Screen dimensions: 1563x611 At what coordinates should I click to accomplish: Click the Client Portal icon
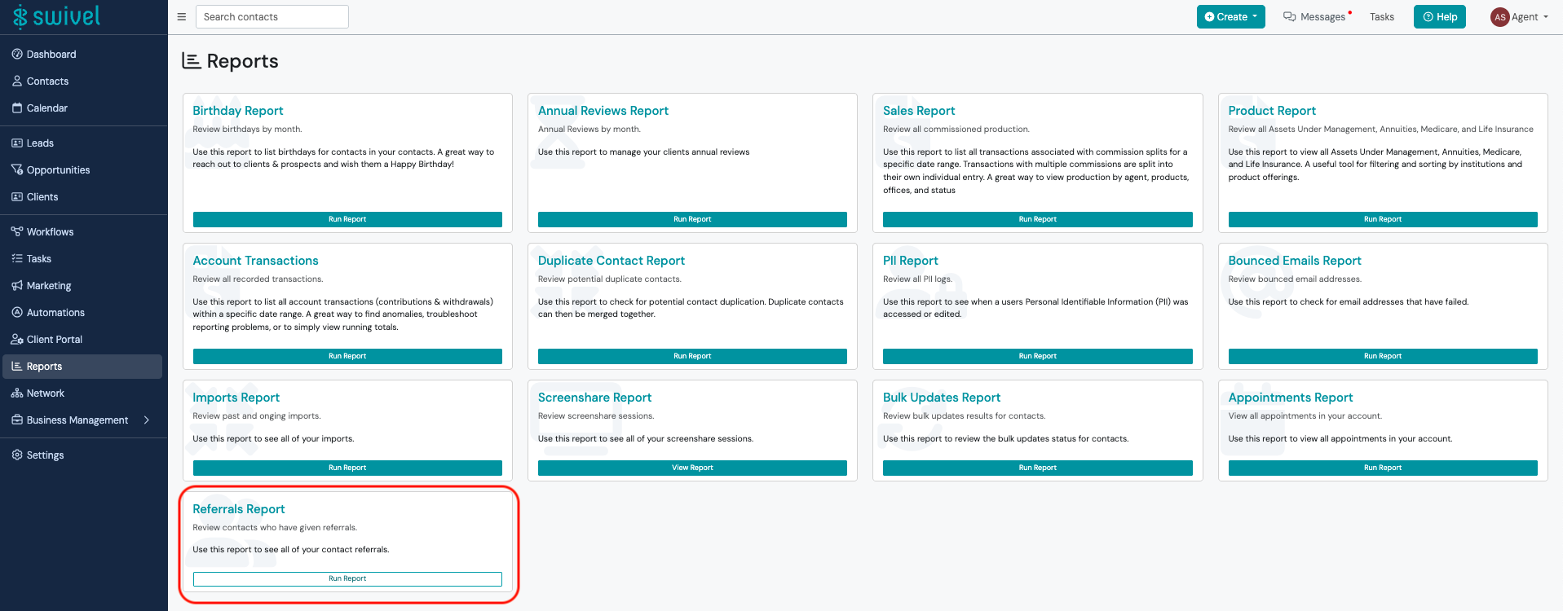click(17, 340)
